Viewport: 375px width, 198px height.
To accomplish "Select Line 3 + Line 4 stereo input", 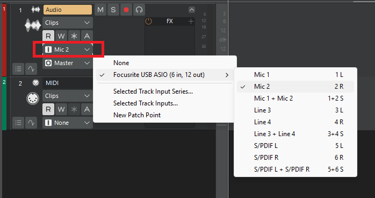I will click(x=295, y=134).
